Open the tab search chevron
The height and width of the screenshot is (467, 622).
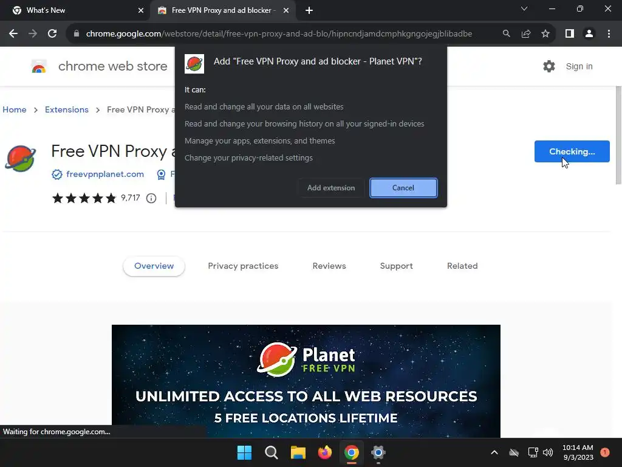click(524, 9)
